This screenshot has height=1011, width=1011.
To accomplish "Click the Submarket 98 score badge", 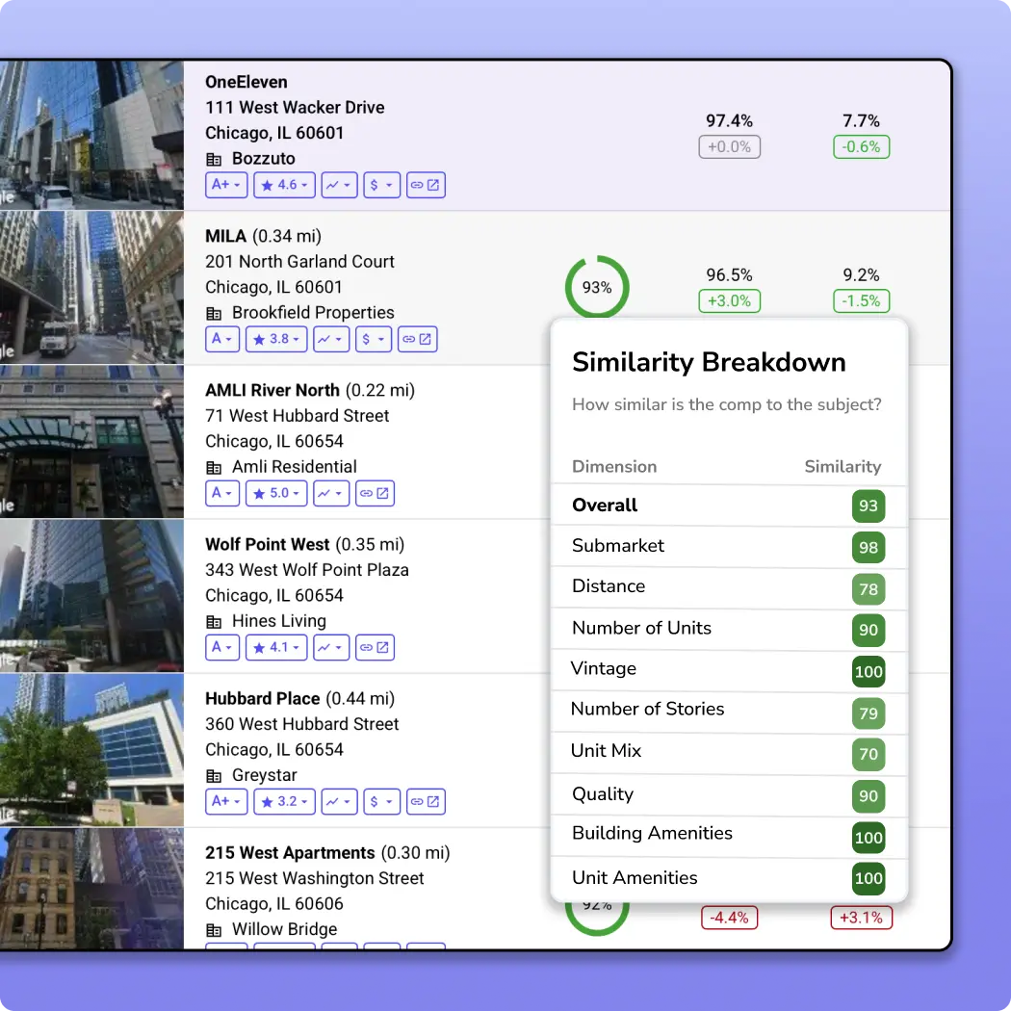I will [x=868, y=548].
